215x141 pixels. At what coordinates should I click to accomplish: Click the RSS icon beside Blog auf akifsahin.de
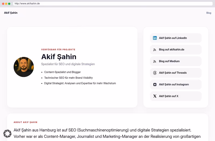pyautogui.click(x=155, y=50)
